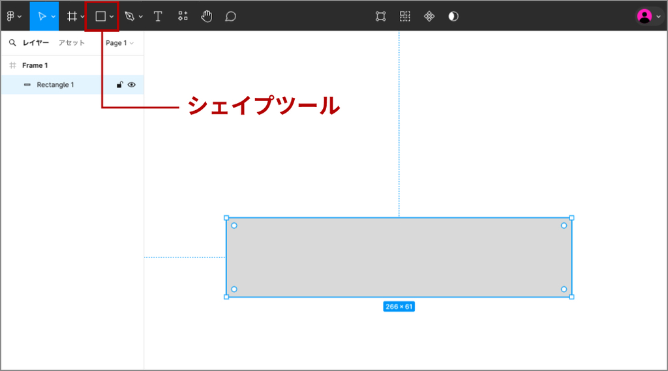Select the Move tool
The width and height of the screenshot is (668, 371).
coord(42,16)
